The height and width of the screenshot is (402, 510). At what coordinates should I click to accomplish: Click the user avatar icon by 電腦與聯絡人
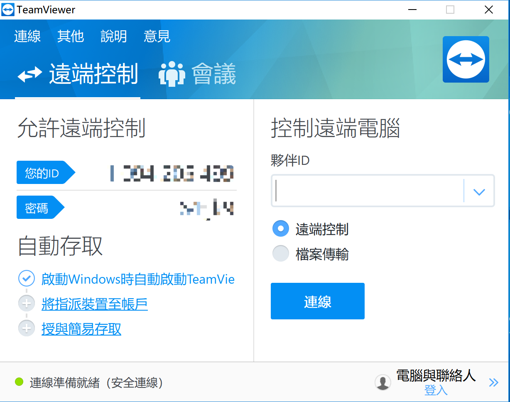pyautogui.click(x=382, y=382)
